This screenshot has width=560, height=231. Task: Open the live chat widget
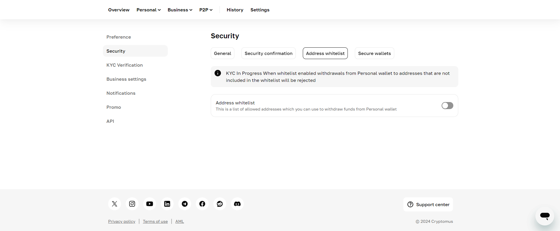[x=545, y=216]
